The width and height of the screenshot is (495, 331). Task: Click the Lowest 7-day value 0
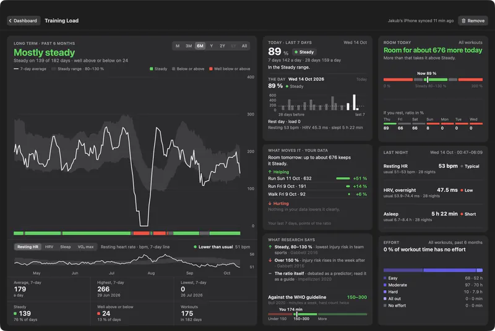pos(183,289)
